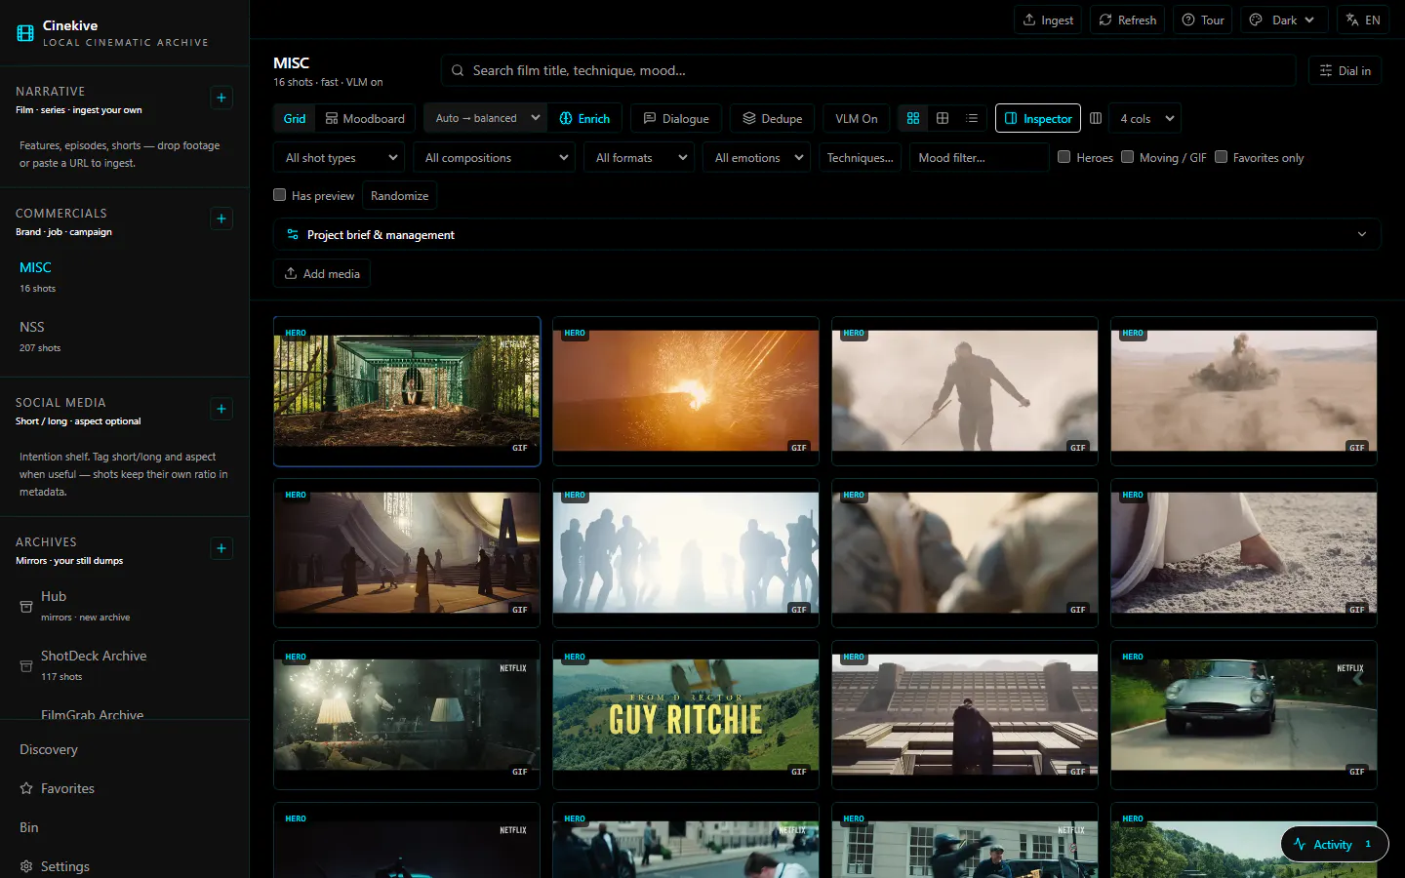Viewport: 1405px width, 878px height.
Task: Open the MISC project in sidebar
Action: (x=124, y=276)
